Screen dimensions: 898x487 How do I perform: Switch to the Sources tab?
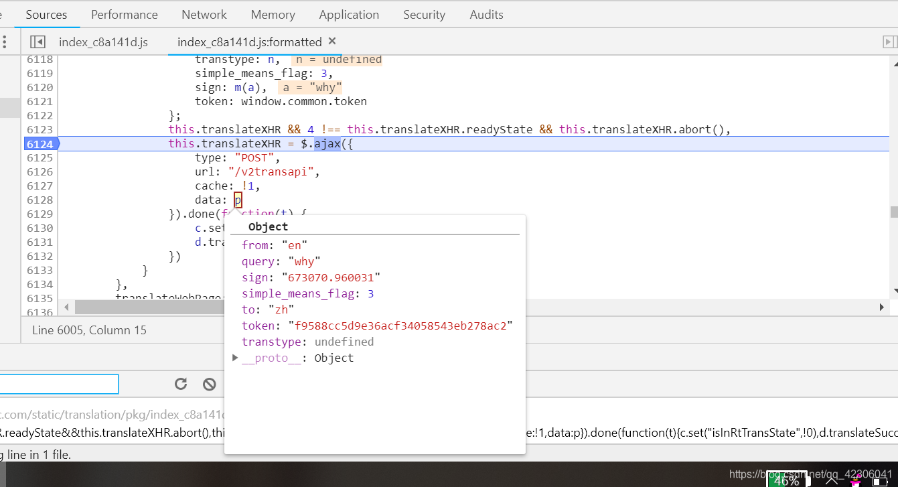tap(46, 14)
